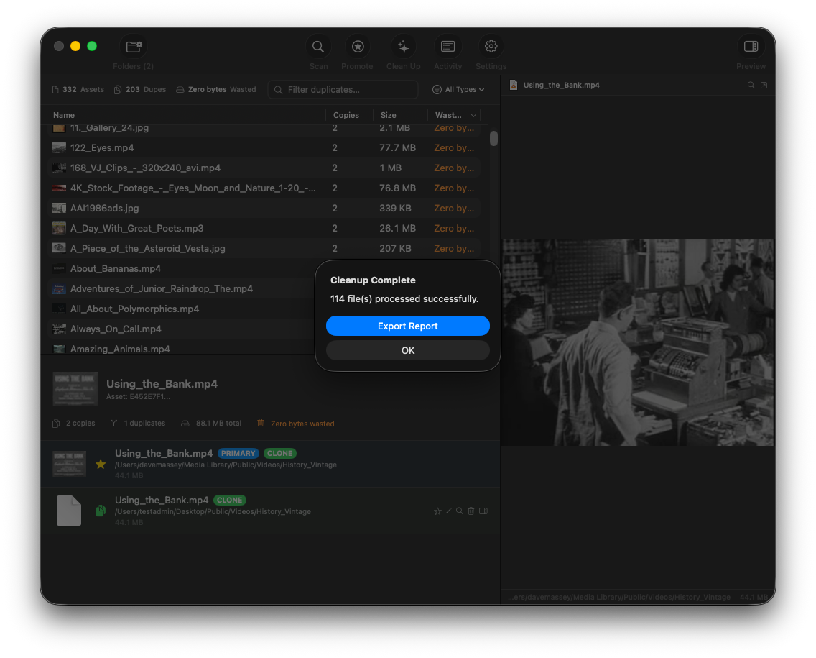This screenshot has width=816, height=658.
Task: Open the All Types filter dropdown
Action: tap(458, 89)
